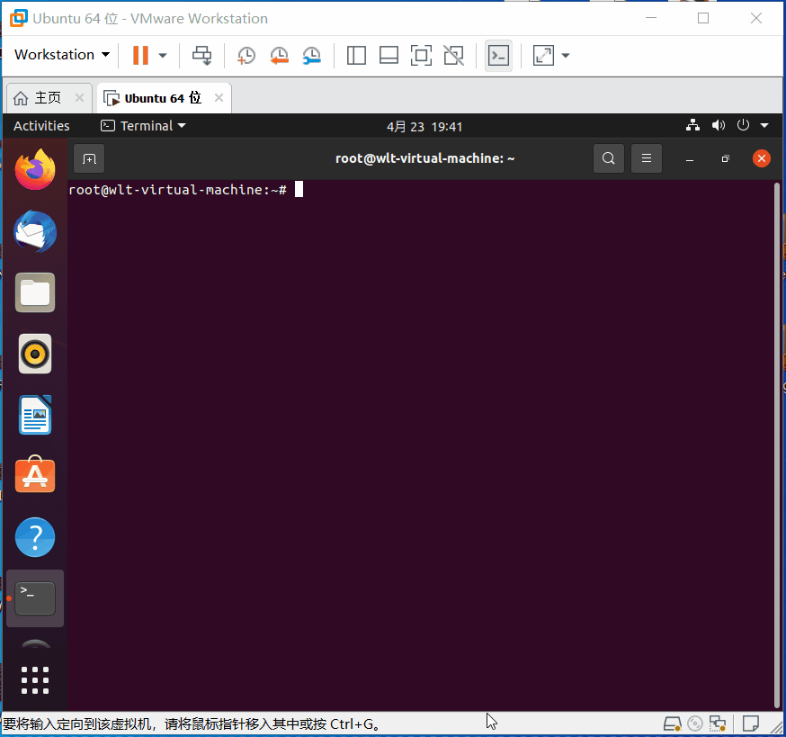Open the snapshot manager
Viewport: 786px width, 737px height.
312,55
